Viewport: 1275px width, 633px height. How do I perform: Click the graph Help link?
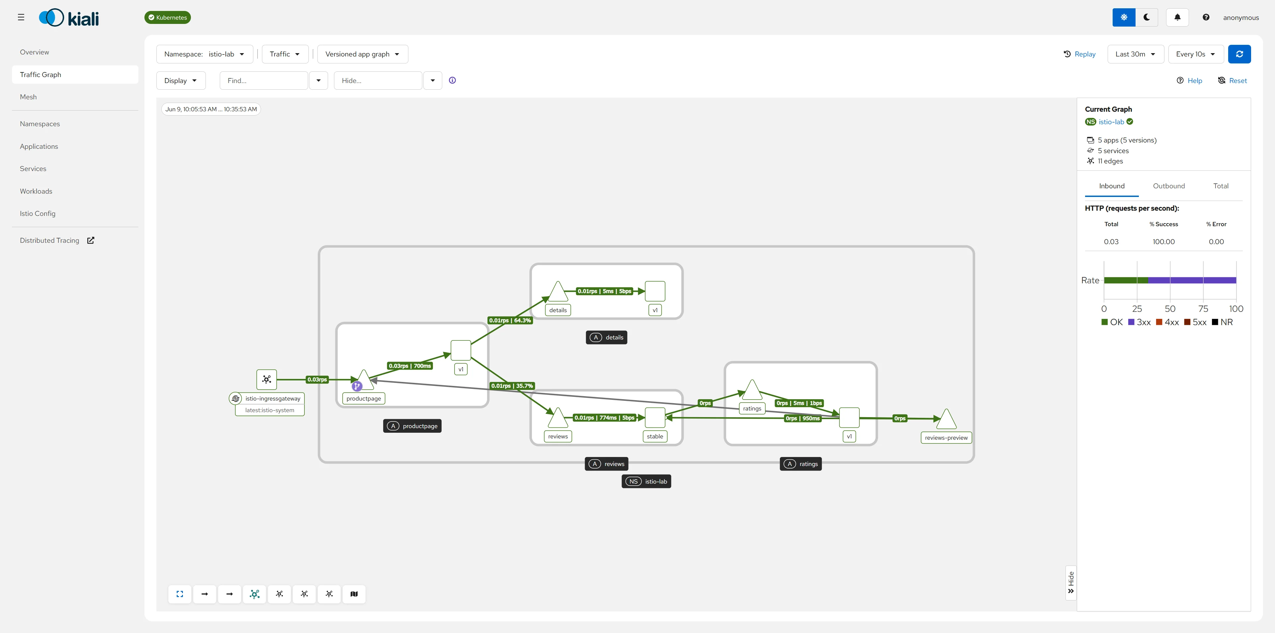(x=1189, y=81)
